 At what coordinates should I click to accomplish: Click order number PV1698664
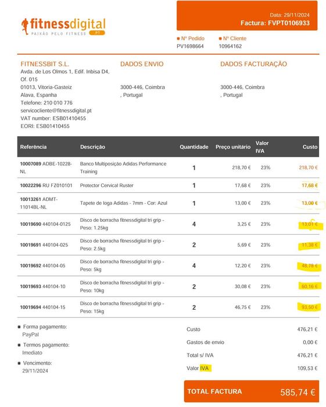click(190, 46)
